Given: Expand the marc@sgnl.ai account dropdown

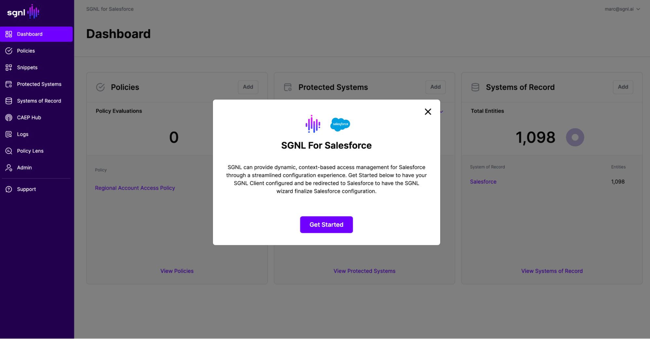Looking at the screenshot, I should [x=622, y=9].
